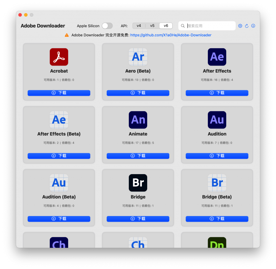Toggle the Apple Silicon switch
The image size is (276, 269).
(107, 26)
